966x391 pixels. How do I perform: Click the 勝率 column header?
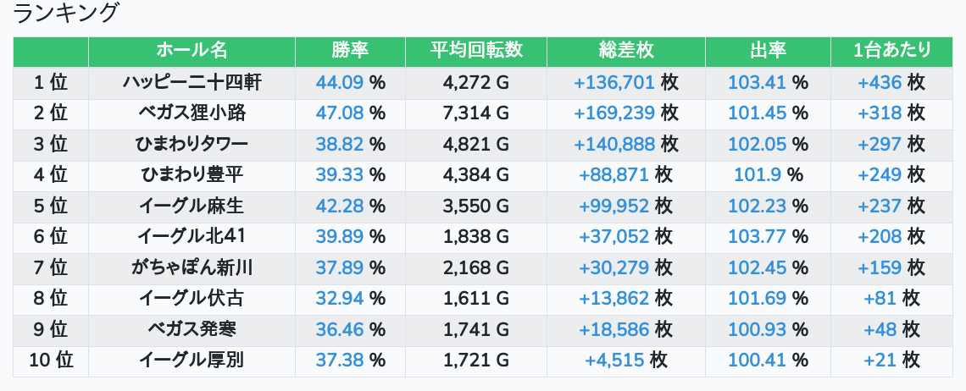(350, 51)
